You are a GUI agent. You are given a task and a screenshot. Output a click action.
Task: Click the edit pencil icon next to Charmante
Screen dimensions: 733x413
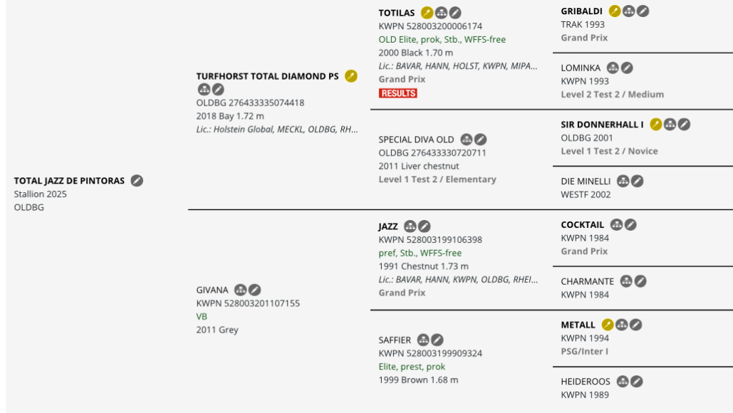point(640,281)
